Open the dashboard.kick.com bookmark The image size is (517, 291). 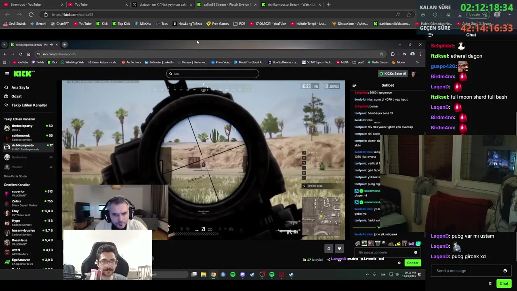tap(392, 24)
